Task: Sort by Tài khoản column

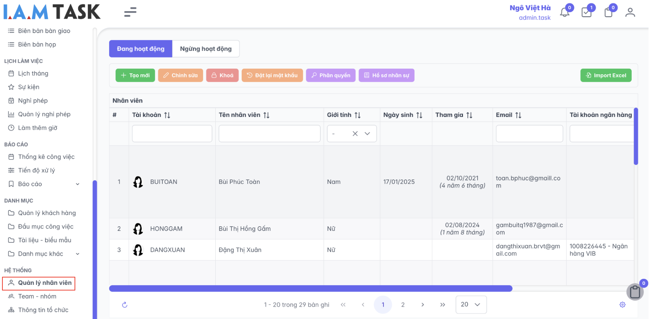Action: [167, 115]
